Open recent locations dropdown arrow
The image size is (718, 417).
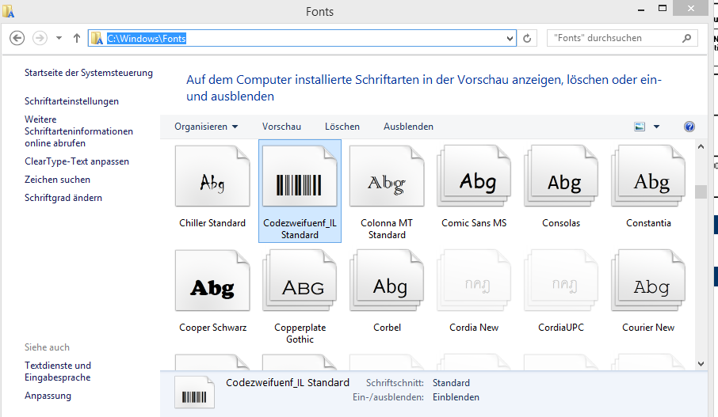click(59, 38)
